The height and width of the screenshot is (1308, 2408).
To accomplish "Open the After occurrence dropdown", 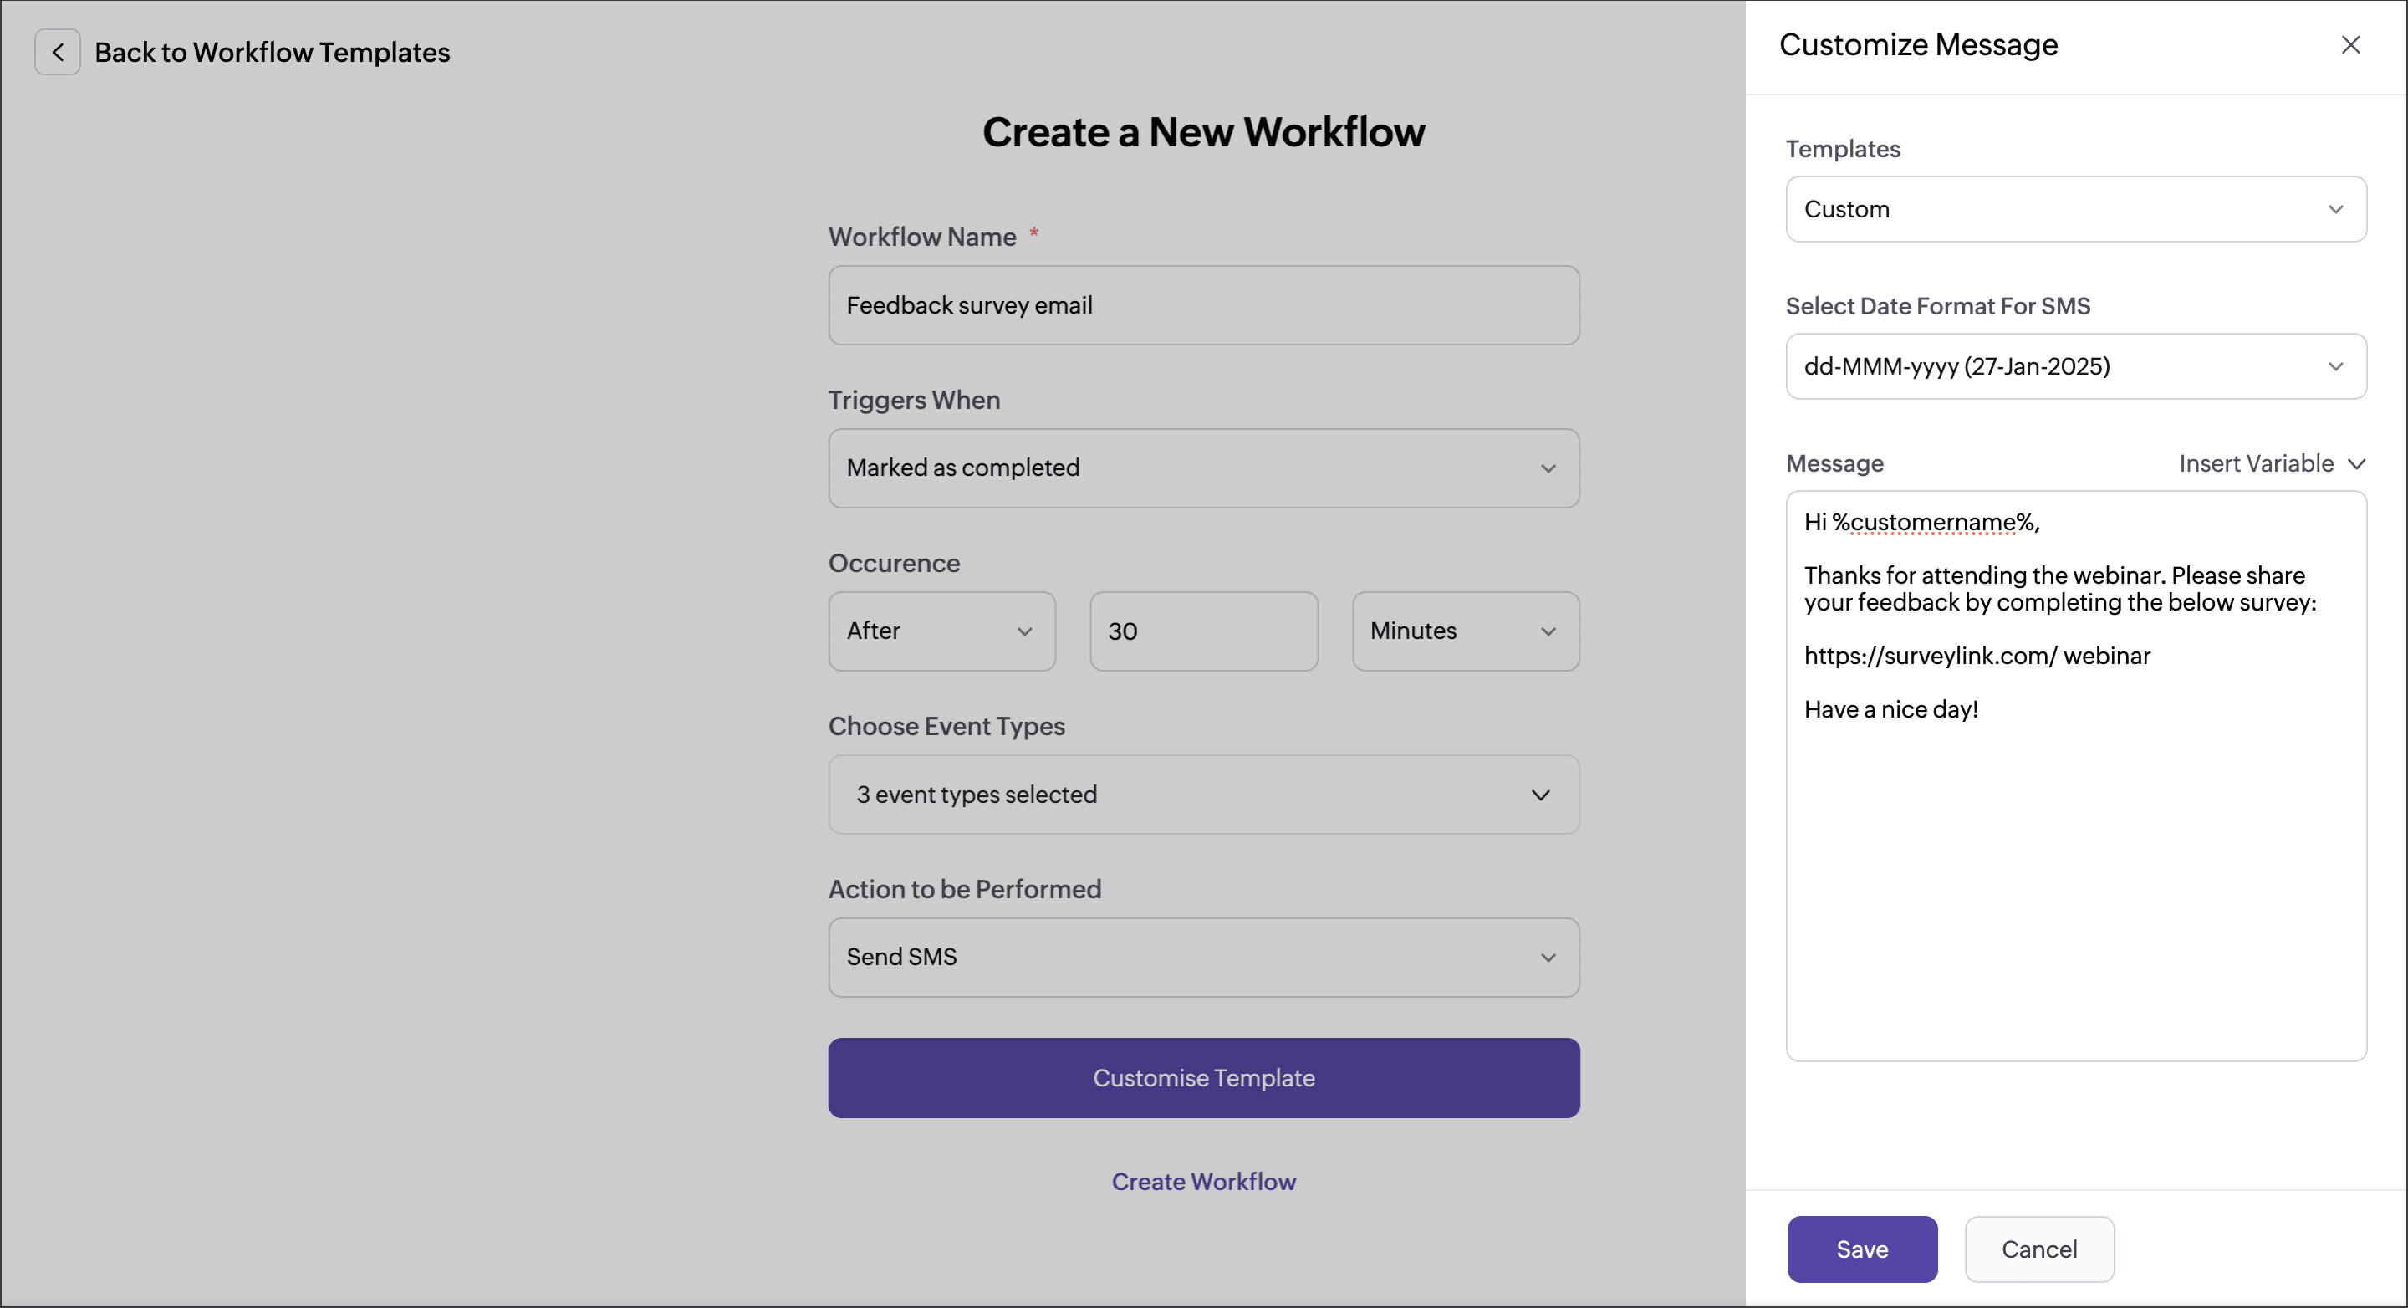I will (941, 631).
